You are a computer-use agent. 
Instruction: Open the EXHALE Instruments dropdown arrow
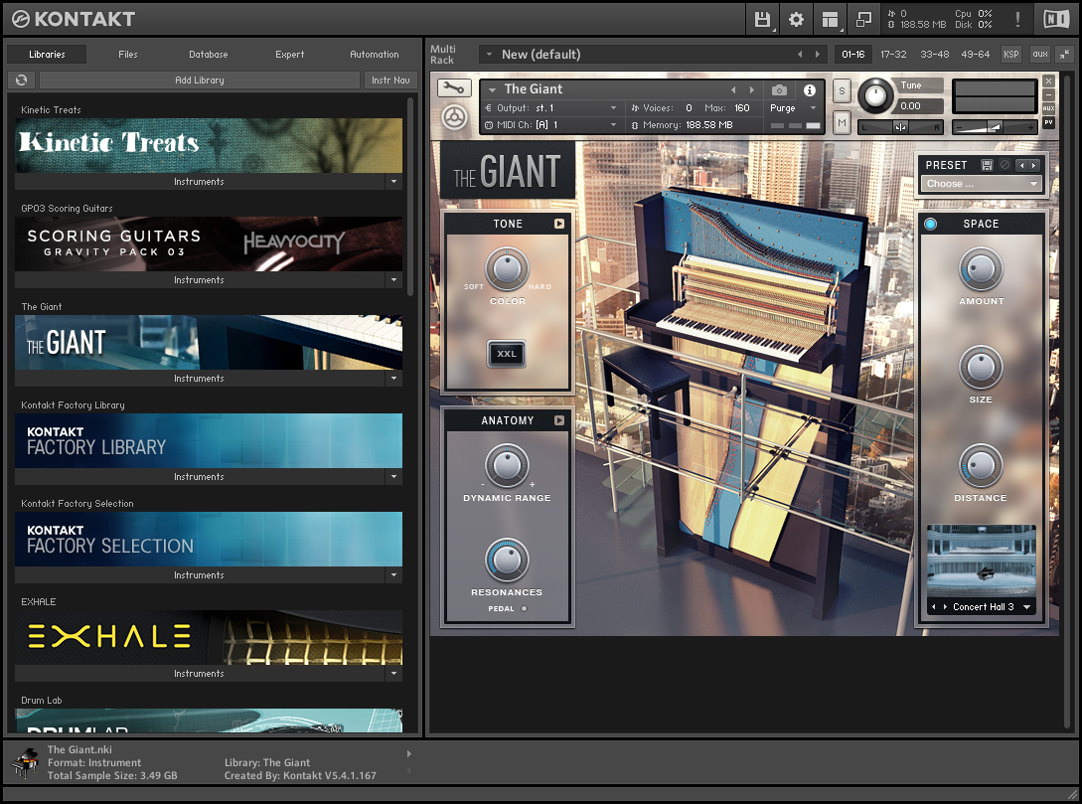(x=394, y=674)
